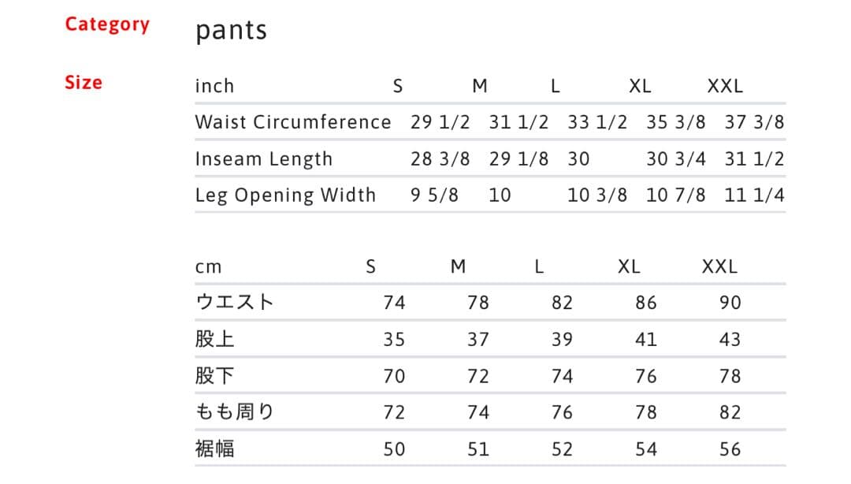Click the red Category label
The width and height of the screenshot is (851, 484).
[x=107, y=24]
